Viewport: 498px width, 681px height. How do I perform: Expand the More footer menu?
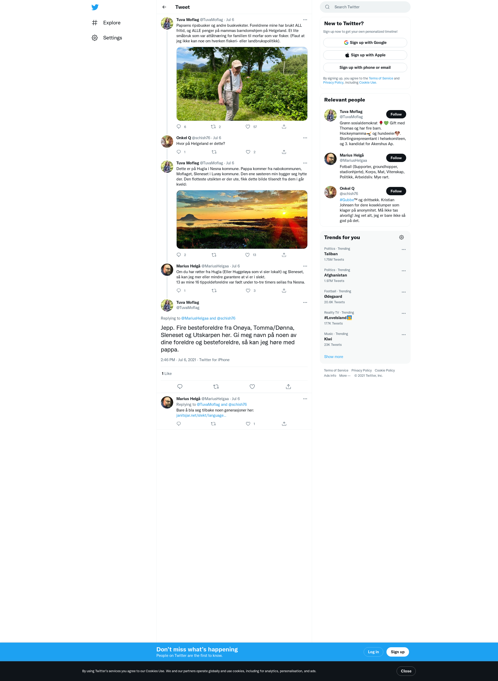click(345, 376)
